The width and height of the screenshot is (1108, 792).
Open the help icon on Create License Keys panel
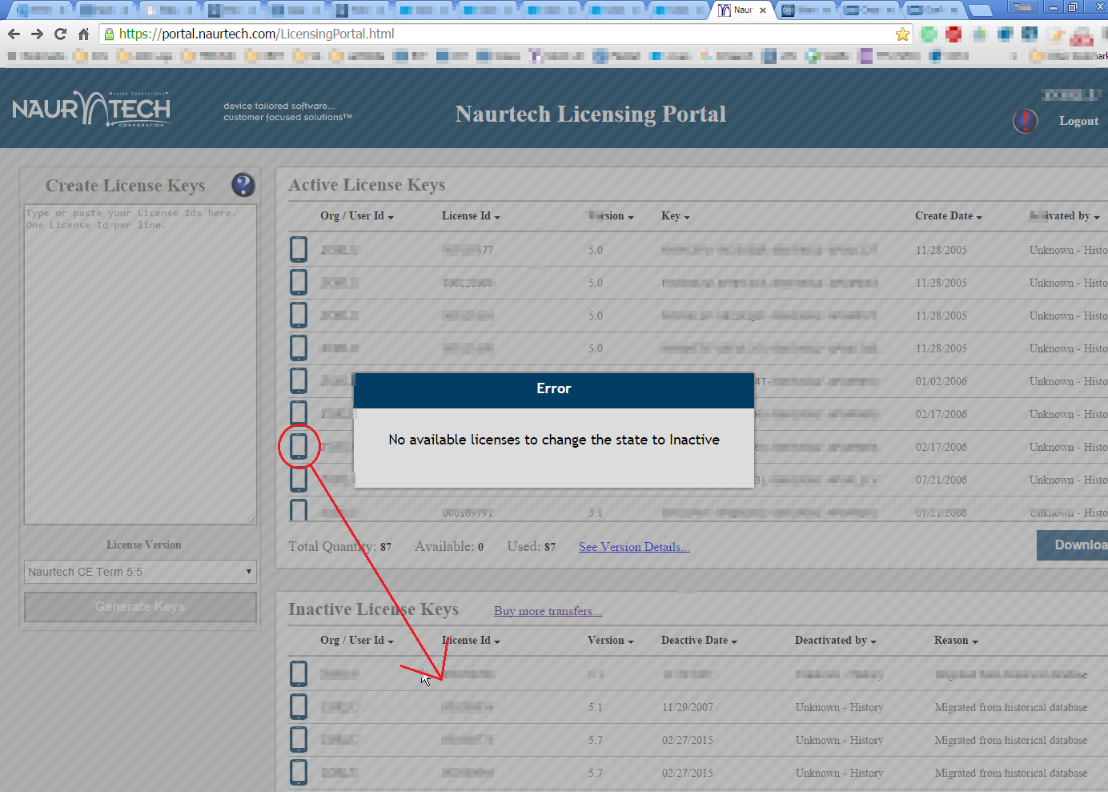click(x=243, y=185)
